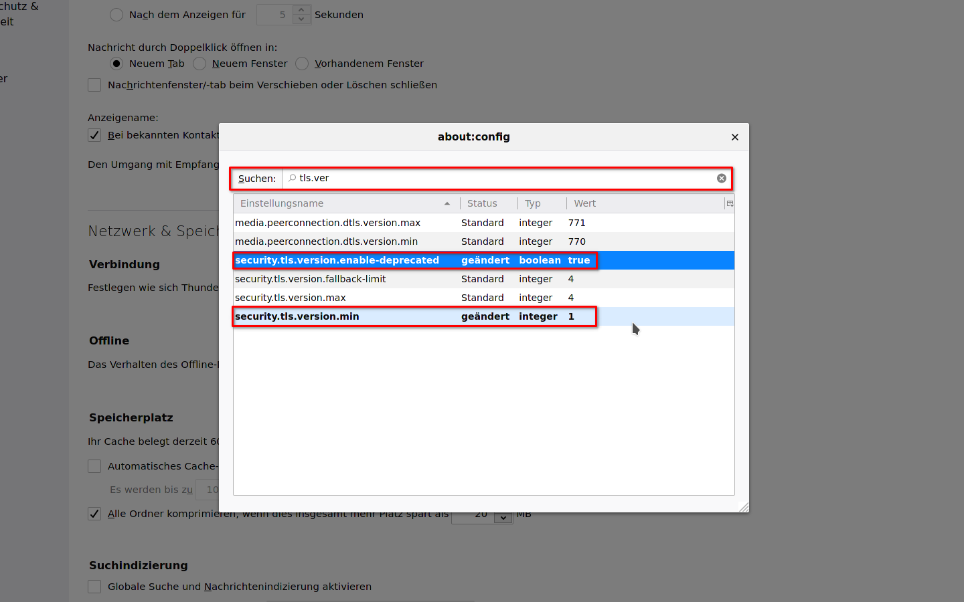This screenshot has width=964, height=602.
Task: Open the column picker icon
Action: (730, 203)
